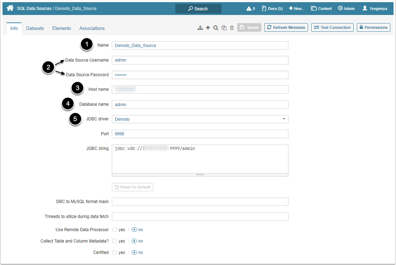
Task: Open alerts warning icon with 0
Action: 251,9
